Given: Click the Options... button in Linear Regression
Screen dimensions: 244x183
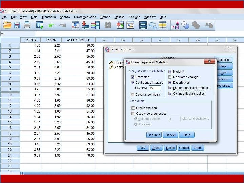Looking at the screenshot, I should point(225,79).
